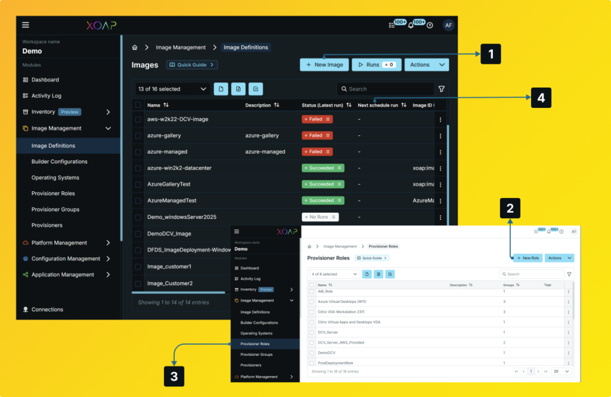Click the help question-mark icon
Screen dimensions: 611x397
[430, 25]
